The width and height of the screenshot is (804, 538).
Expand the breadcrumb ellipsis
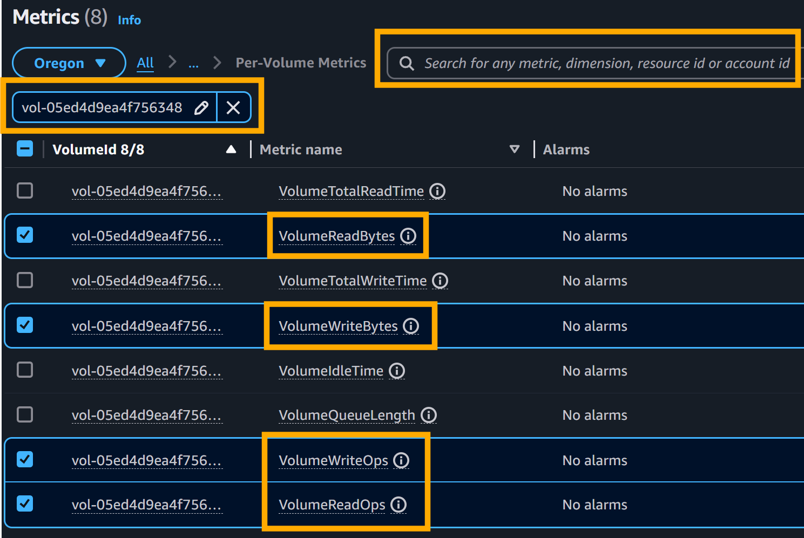193,64
